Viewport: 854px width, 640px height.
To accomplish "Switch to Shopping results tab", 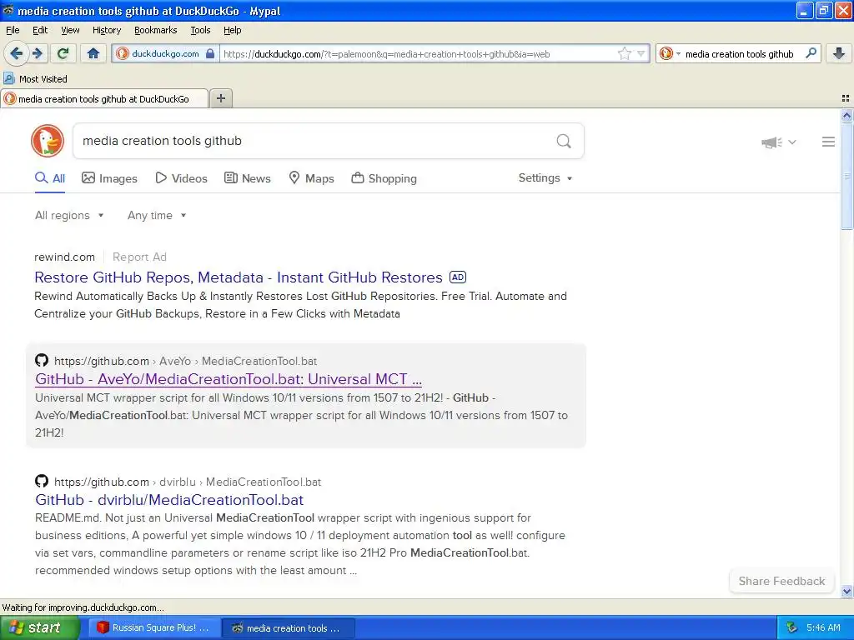I will (x=384, y=178).
